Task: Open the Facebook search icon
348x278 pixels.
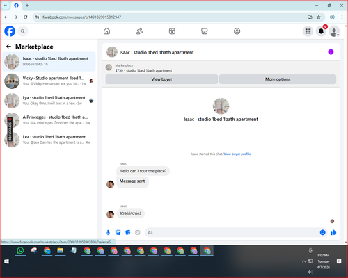Action: coord(23,31)
